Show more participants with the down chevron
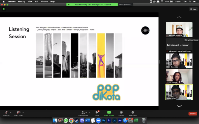Image resolution: width=199 pixels, height=124 pixels. coord(179,106)
